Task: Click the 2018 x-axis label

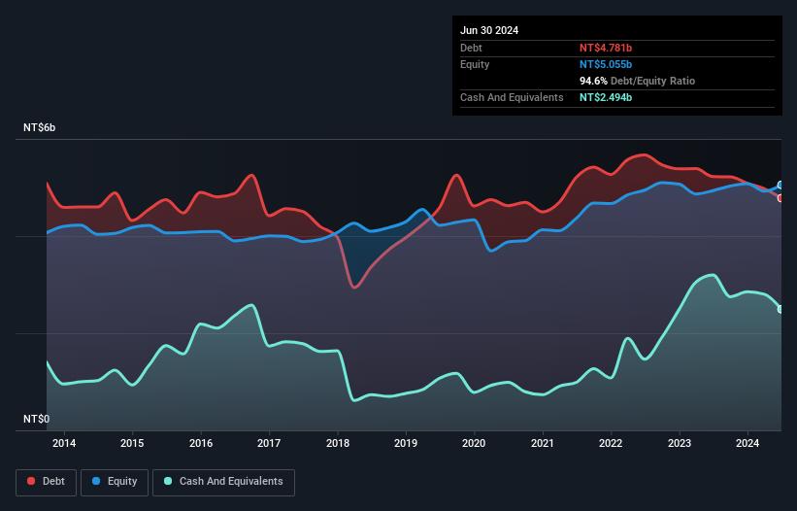Action: [338, 443]
